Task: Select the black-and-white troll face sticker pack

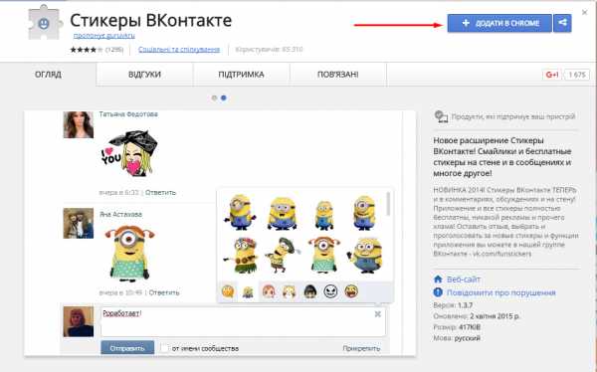Action: click(330, 292)
